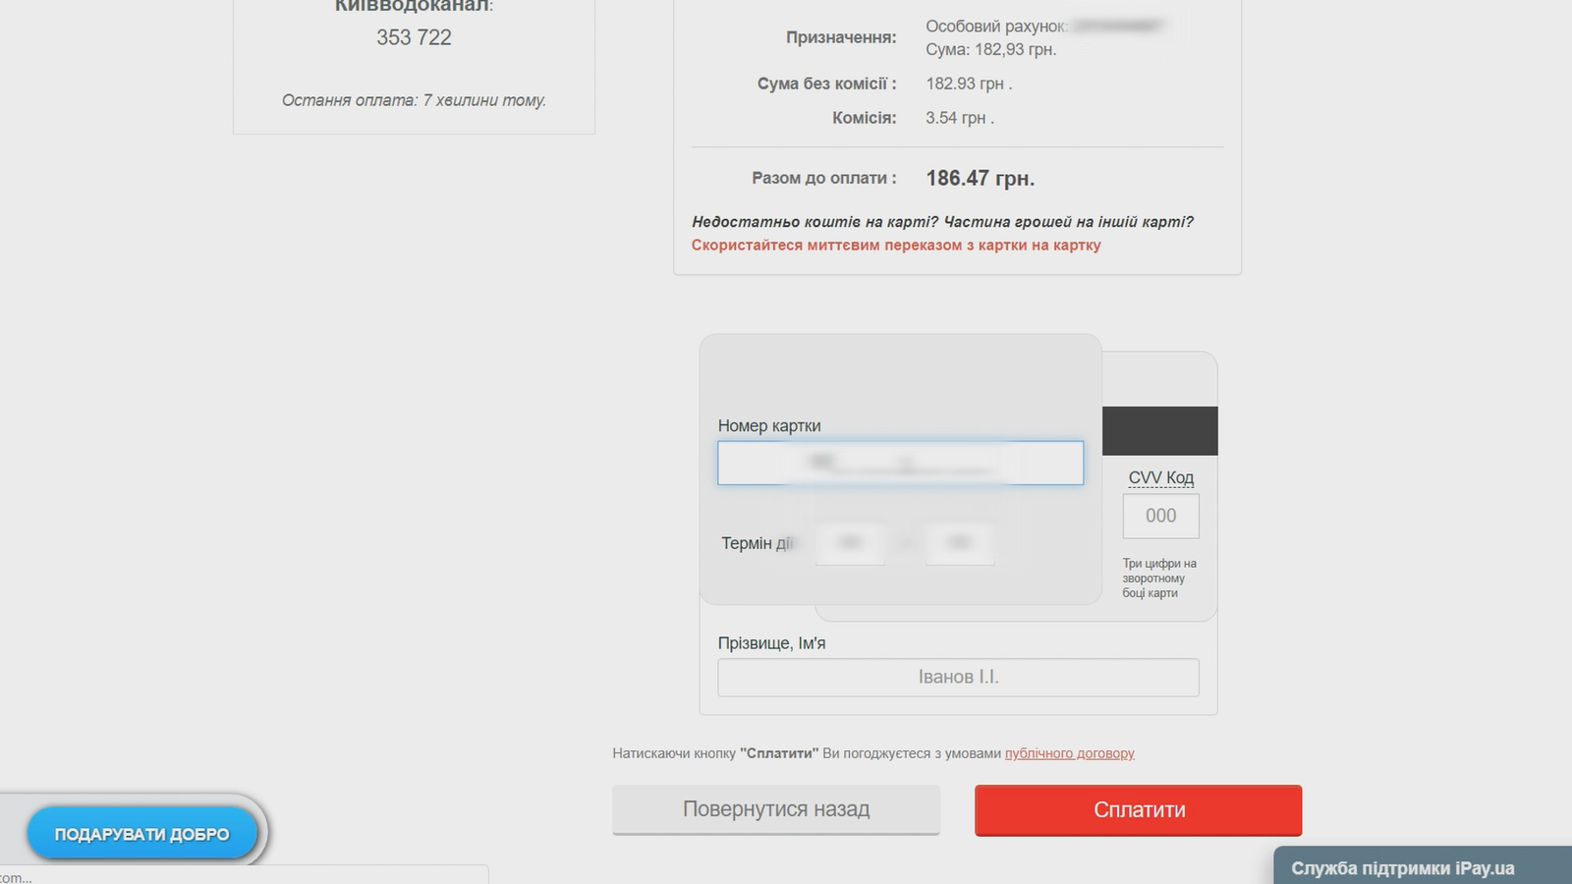Viewport: 1572px width, 884px height.
Task: Click the total amount 186.47 грн
Action: pyautogui.click(x=980, y=178)
